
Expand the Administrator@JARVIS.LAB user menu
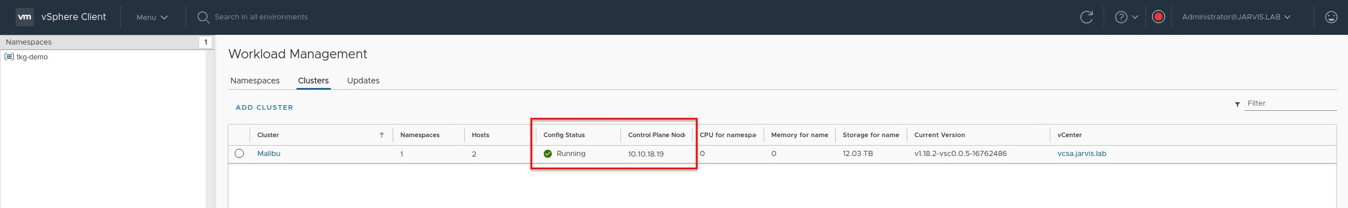tap(1236, 17)
